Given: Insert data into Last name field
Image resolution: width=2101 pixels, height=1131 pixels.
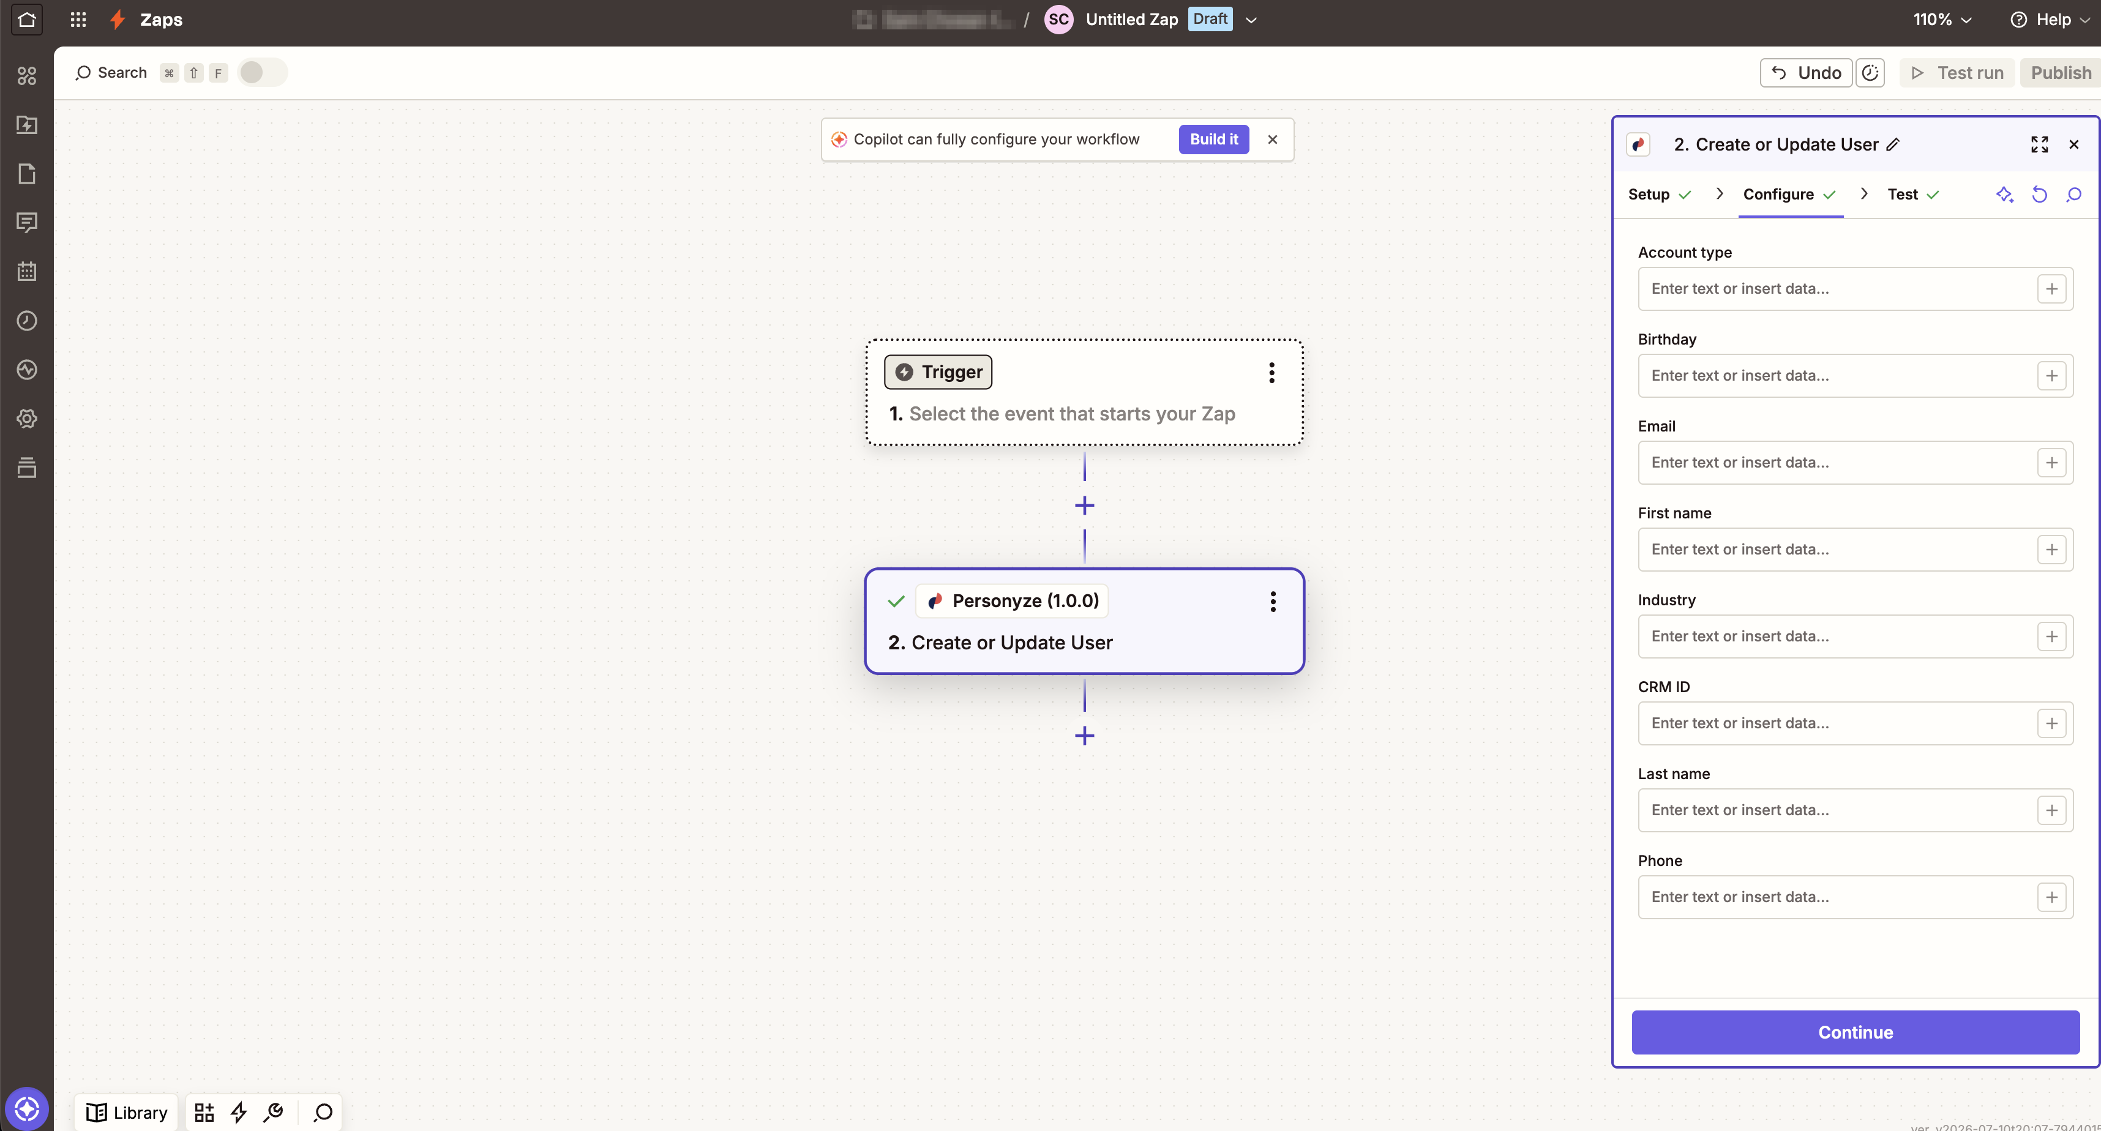Looking at the screenshot, I should click(2051, 810).
